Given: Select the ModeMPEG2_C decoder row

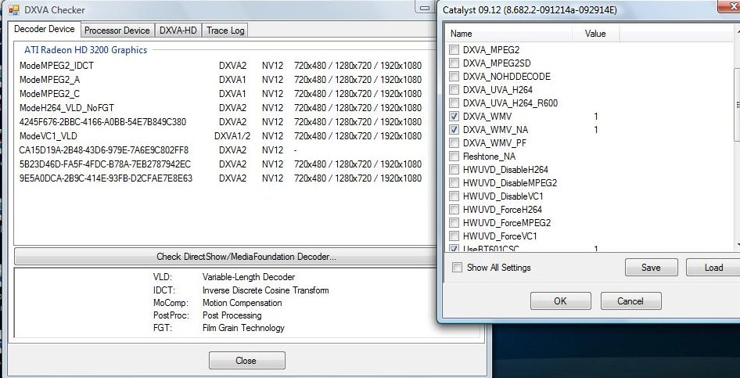Looking at the screenshot, I should (221, 93).
